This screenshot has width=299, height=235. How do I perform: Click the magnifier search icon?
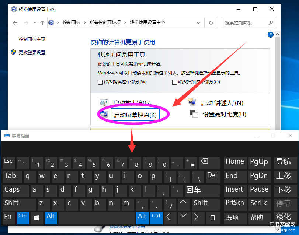click(x=271, y=23)
